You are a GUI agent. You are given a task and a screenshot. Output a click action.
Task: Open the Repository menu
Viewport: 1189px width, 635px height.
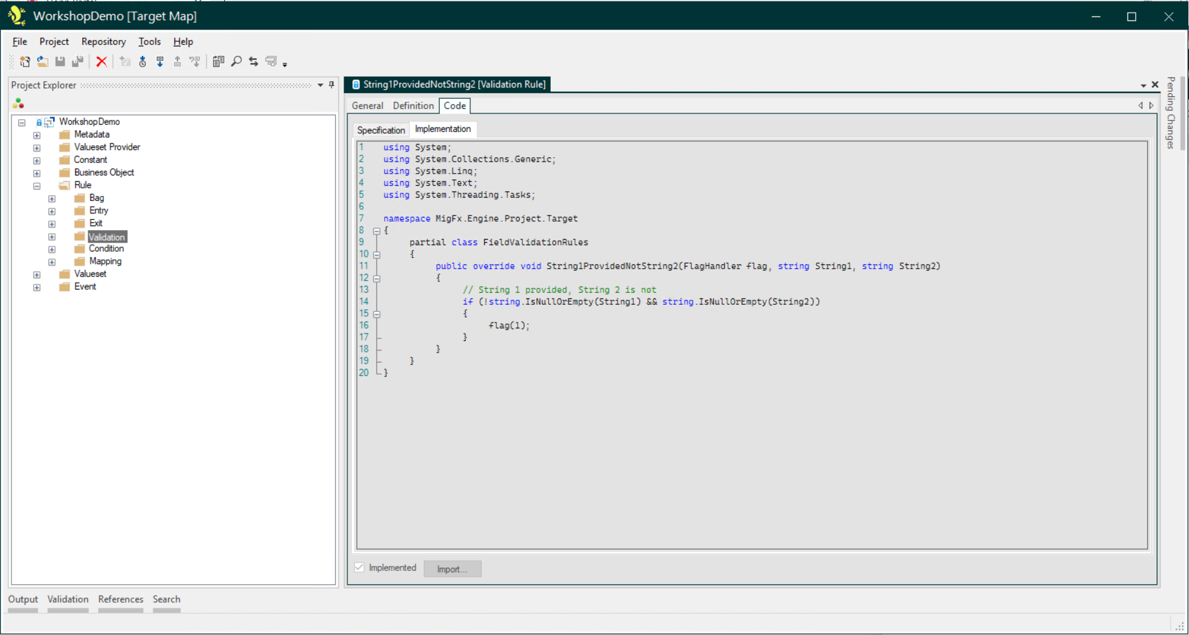click(103, 42)
